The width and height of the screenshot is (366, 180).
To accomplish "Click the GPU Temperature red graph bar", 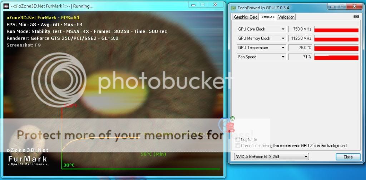I will tap(336, 48).
